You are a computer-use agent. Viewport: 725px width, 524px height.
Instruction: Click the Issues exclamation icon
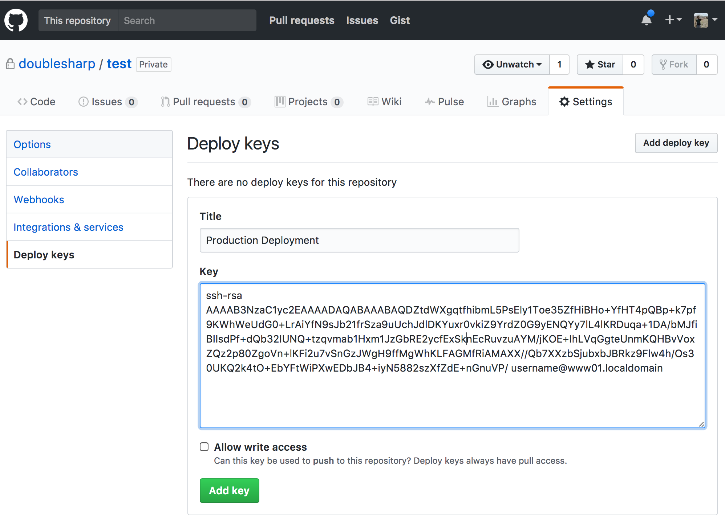(x=84, y=102)
